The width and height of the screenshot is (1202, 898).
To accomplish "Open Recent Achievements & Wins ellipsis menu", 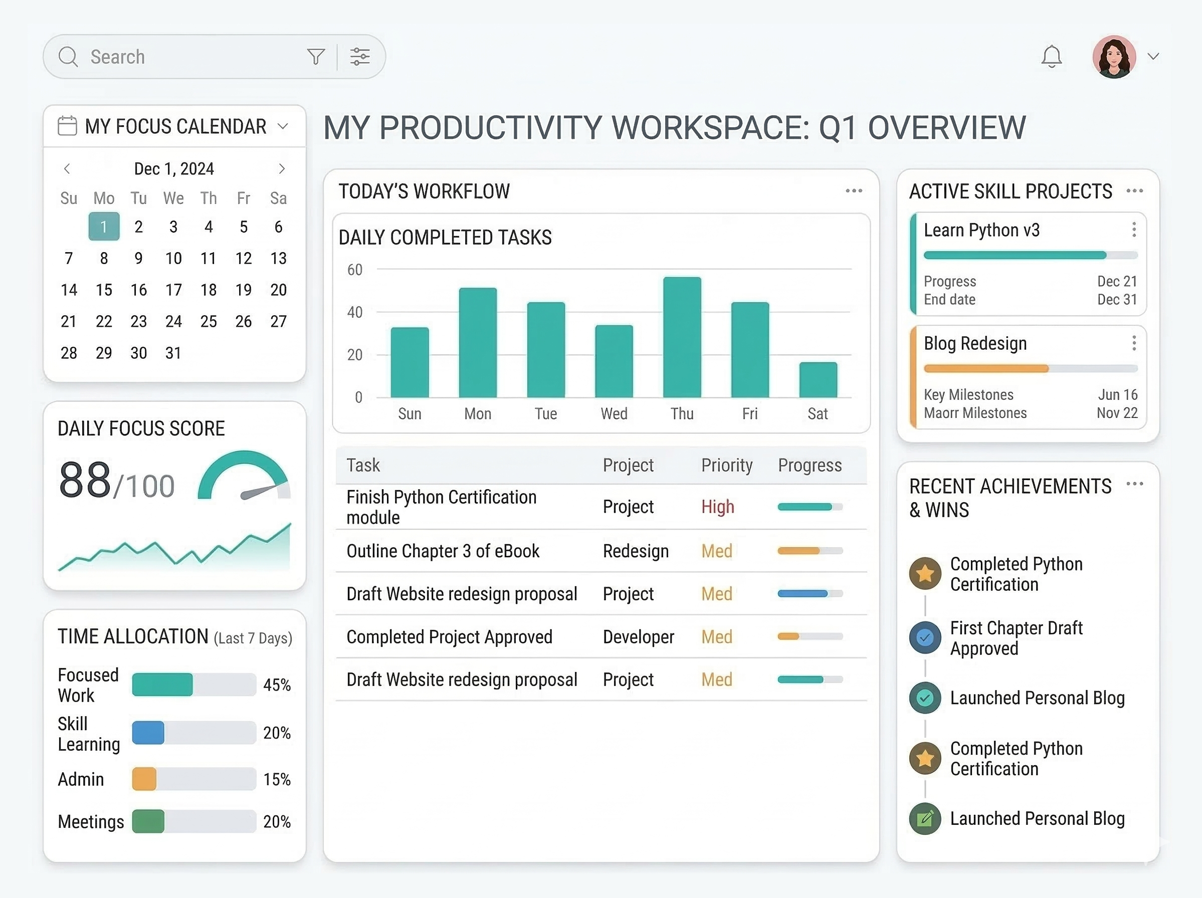I will [1135, 484].
